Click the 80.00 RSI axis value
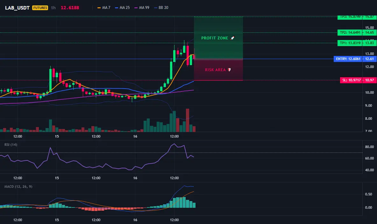 click(x=370, y=147)
